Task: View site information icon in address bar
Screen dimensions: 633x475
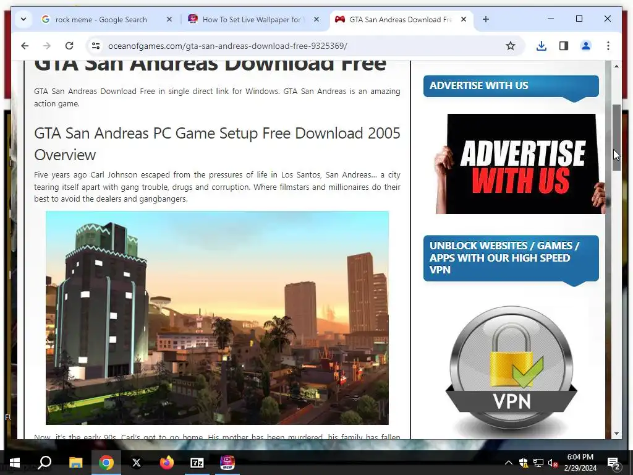Action: [96, 46]
